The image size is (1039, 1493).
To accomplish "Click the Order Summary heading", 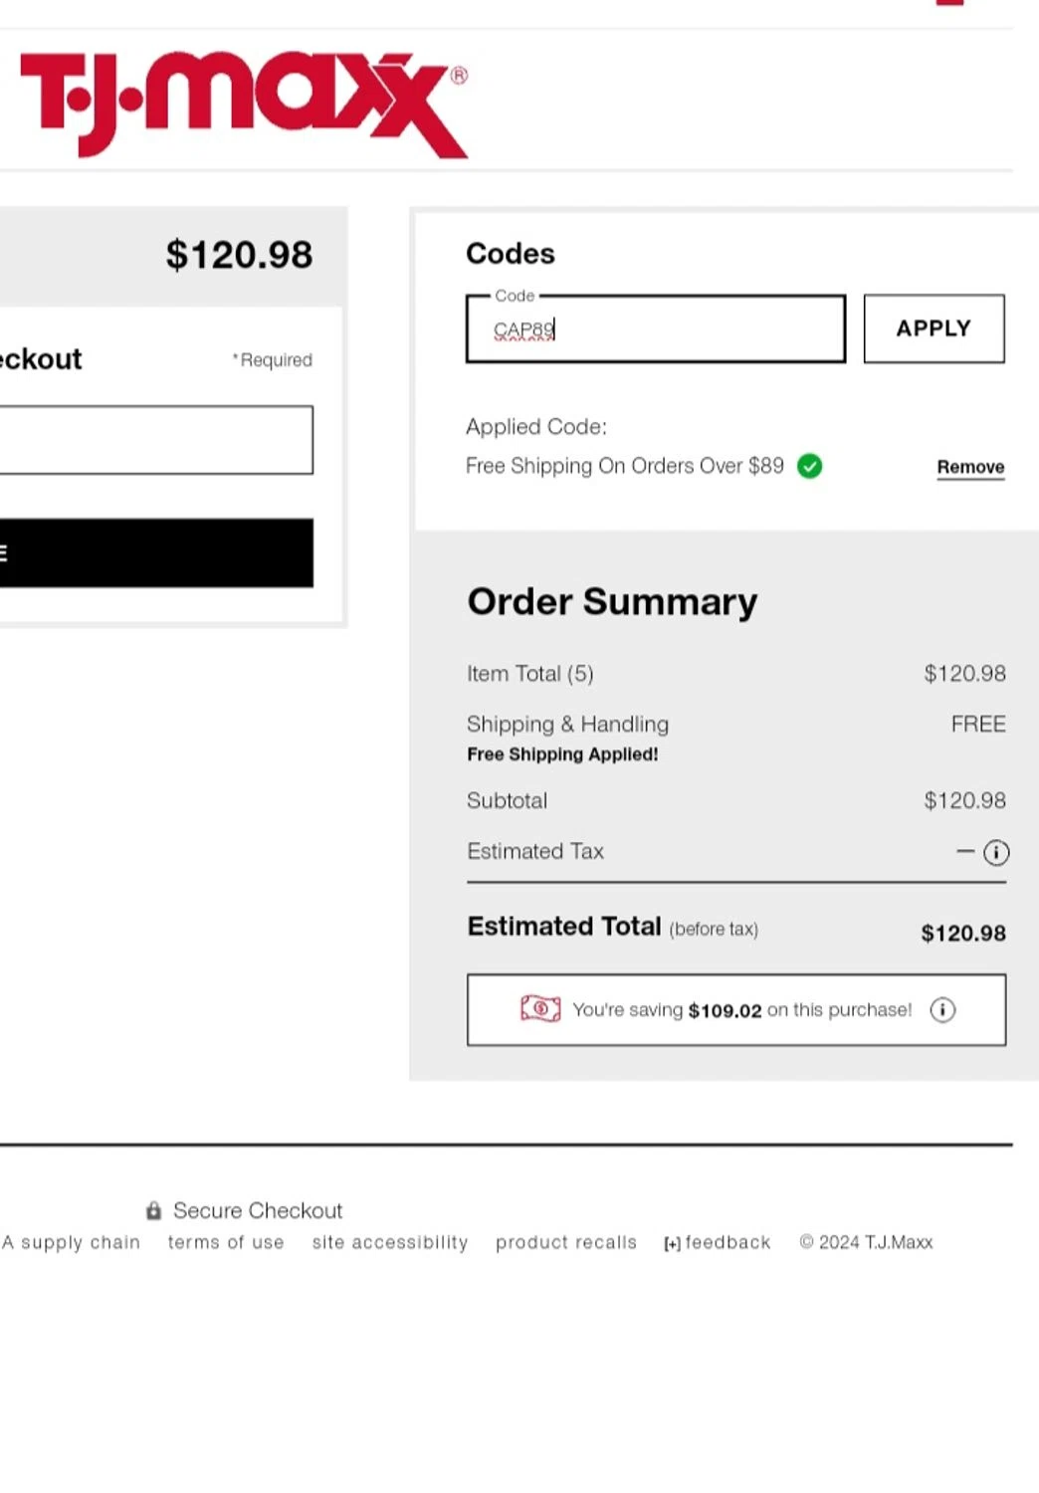I will (612, 602).
